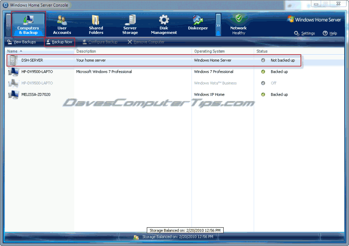Screen dimensions: 349x246
Task: Switch to the User Accounts tab
Action: (62, 24)
